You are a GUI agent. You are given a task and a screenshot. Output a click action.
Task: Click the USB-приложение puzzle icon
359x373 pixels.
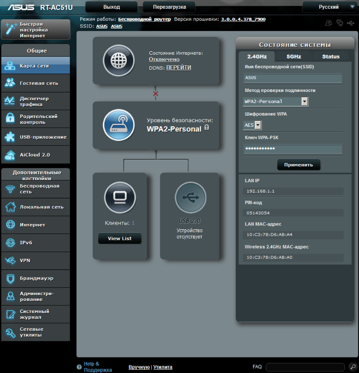(10, 136)
